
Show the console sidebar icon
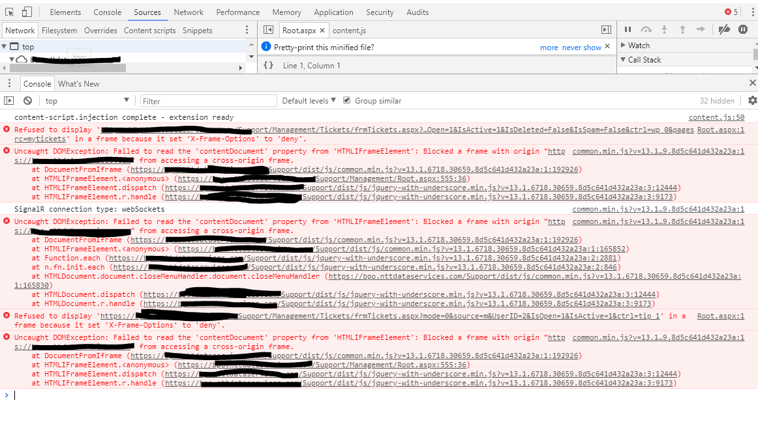(x=8, y=100)
